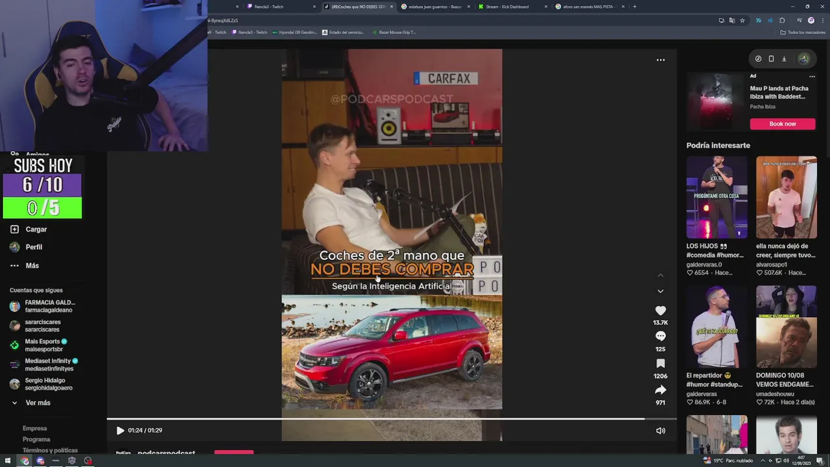The width and height of the screenshot is (830, 467).
Task: Click the translate page icon in the address bar
Action: tap(732, 20)
